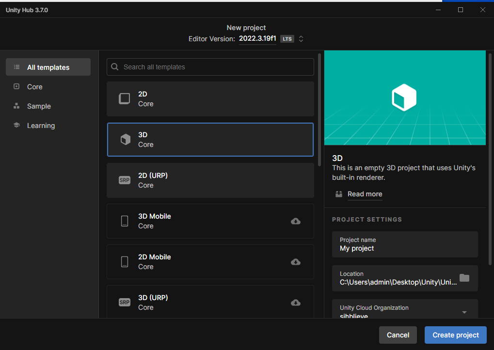Choose the 3D Core template
The image size is (494, 350).
[210, 140]
